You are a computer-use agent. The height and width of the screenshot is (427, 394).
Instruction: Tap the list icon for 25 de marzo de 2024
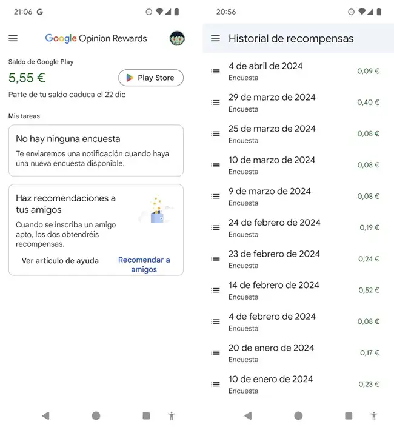click(215, 133)
